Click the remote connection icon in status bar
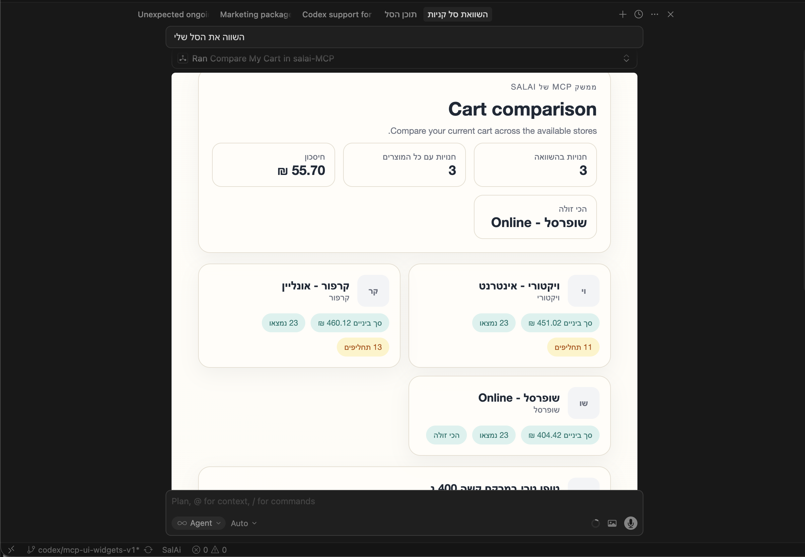The width and height of the screenshot is (805, 557). (x=11, y=550)
